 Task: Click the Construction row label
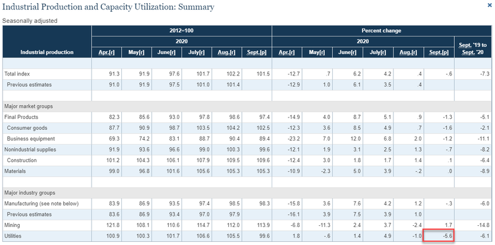[x=22, y=160]
